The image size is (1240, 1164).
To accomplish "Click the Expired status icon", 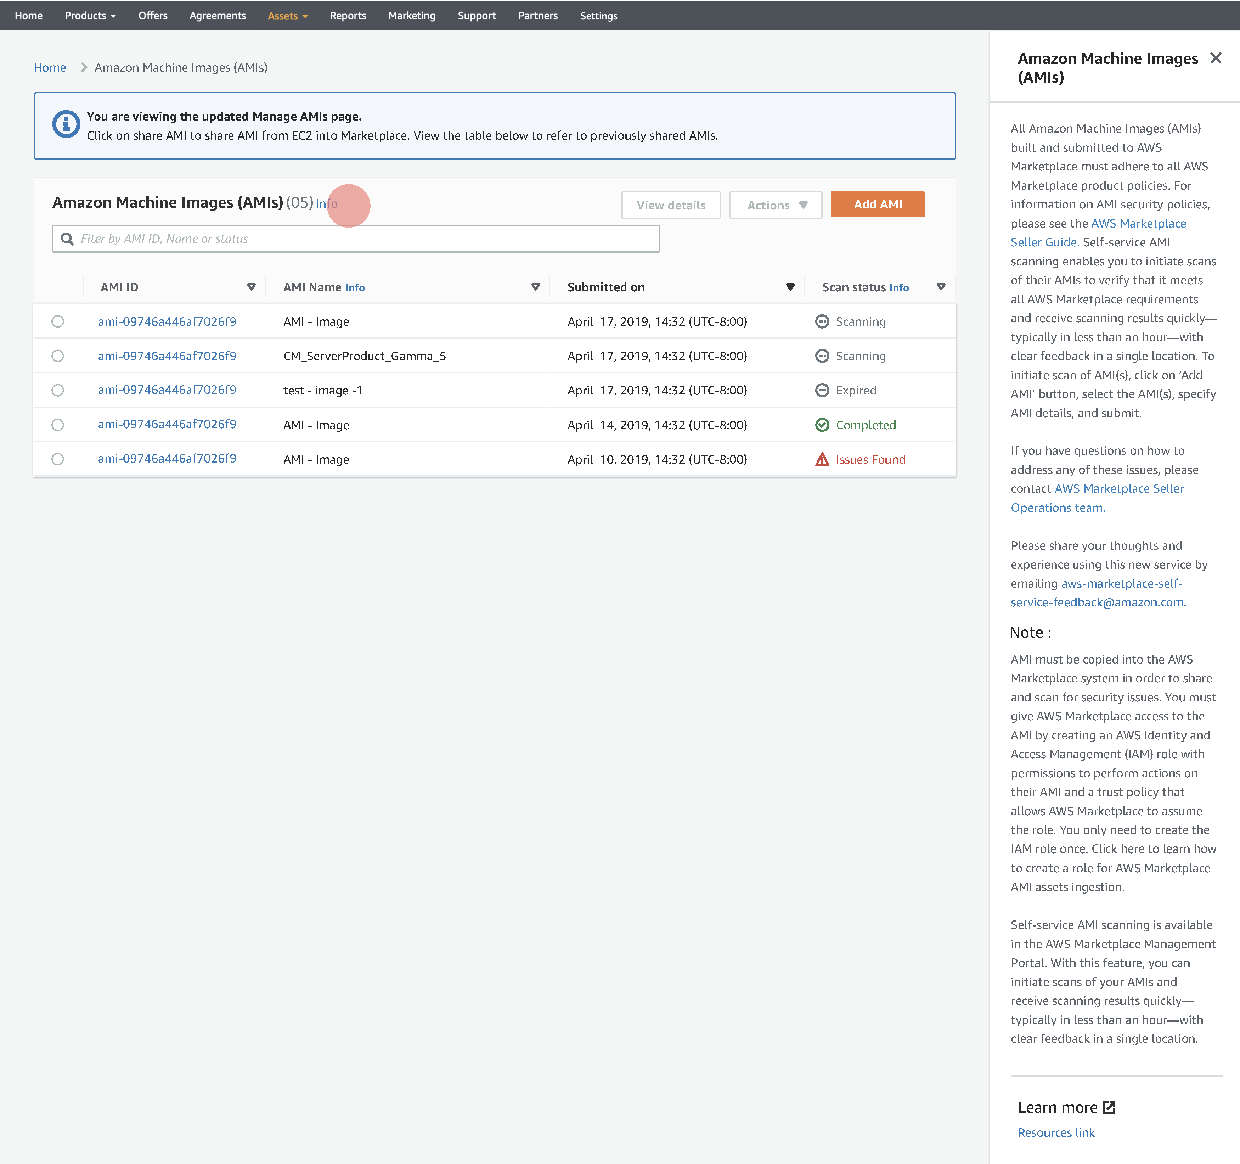I will (x=822, y=391).
